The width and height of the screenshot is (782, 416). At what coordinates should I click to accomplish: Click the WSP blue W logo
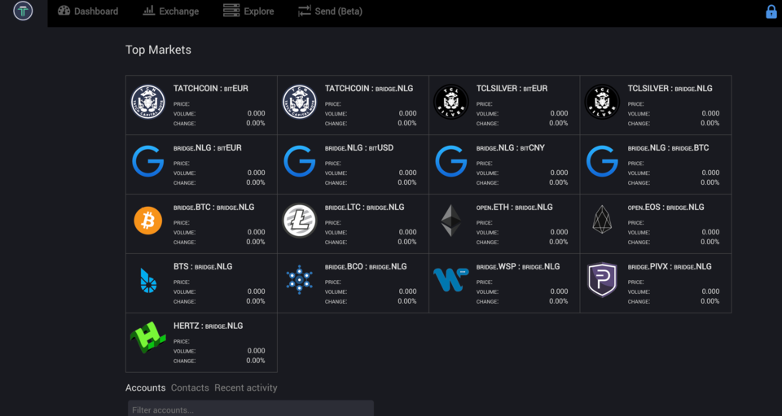[x=450, y=279]
